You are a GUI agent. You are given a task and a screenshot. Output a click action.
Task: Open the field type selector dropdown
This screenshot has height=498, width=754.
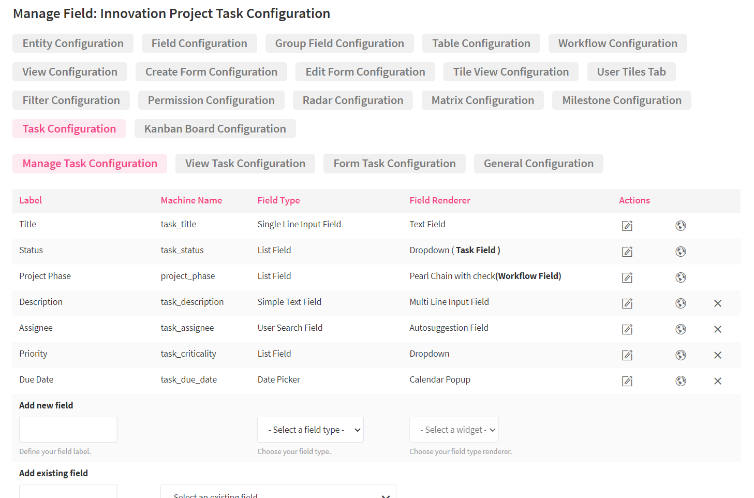tap(310, 429)
